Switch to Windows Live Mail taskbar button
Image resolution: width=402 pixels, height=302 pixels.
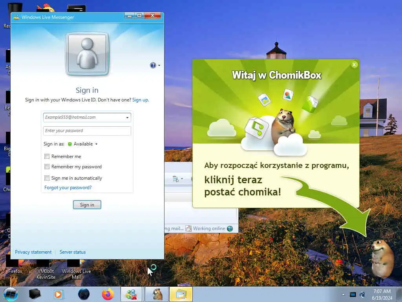[x=181, y=294]
